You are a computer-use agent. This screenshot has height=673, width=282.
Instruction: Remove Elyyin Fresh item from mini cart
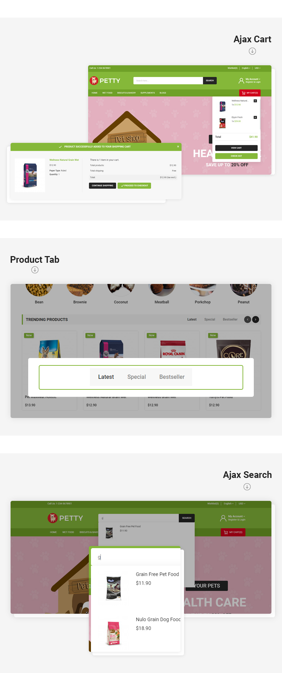pos(255,117)
